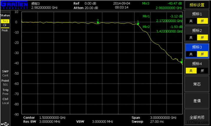Click the 常态 softkey
Image resolution: width=211 pixels, height=126 pixels.
coord(197,84)
